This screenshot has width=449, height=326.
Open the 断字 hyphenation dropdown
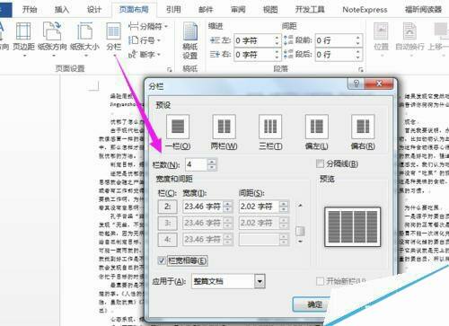(145, 55)
